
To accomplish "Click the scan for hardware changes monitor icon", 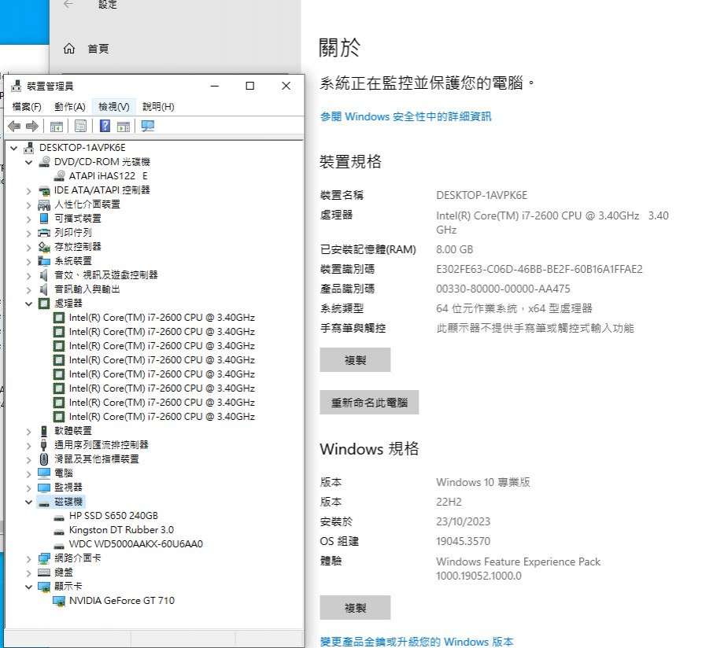I will pos(148,126).
